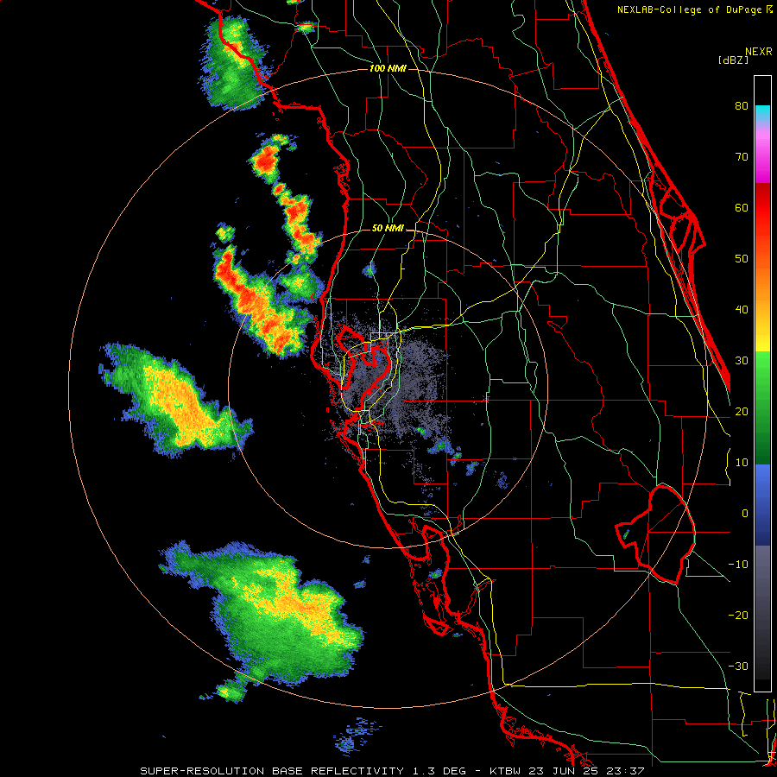This screenshot has height=777, width=777.
Task: Click the 50 NMI range ring label
Action: [388, 229]
